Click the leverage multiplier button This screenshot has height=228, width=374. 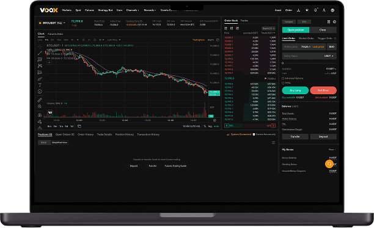(x=304, y=22)
